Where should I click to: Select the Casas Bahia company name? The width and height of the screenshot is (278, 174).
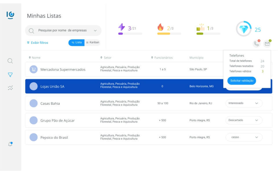pyautogui.click(x=50, y=104)
